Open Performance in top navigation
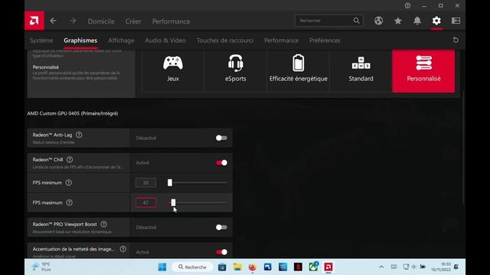The width and height of the screenshot is (490, 275). coord(171,21)
